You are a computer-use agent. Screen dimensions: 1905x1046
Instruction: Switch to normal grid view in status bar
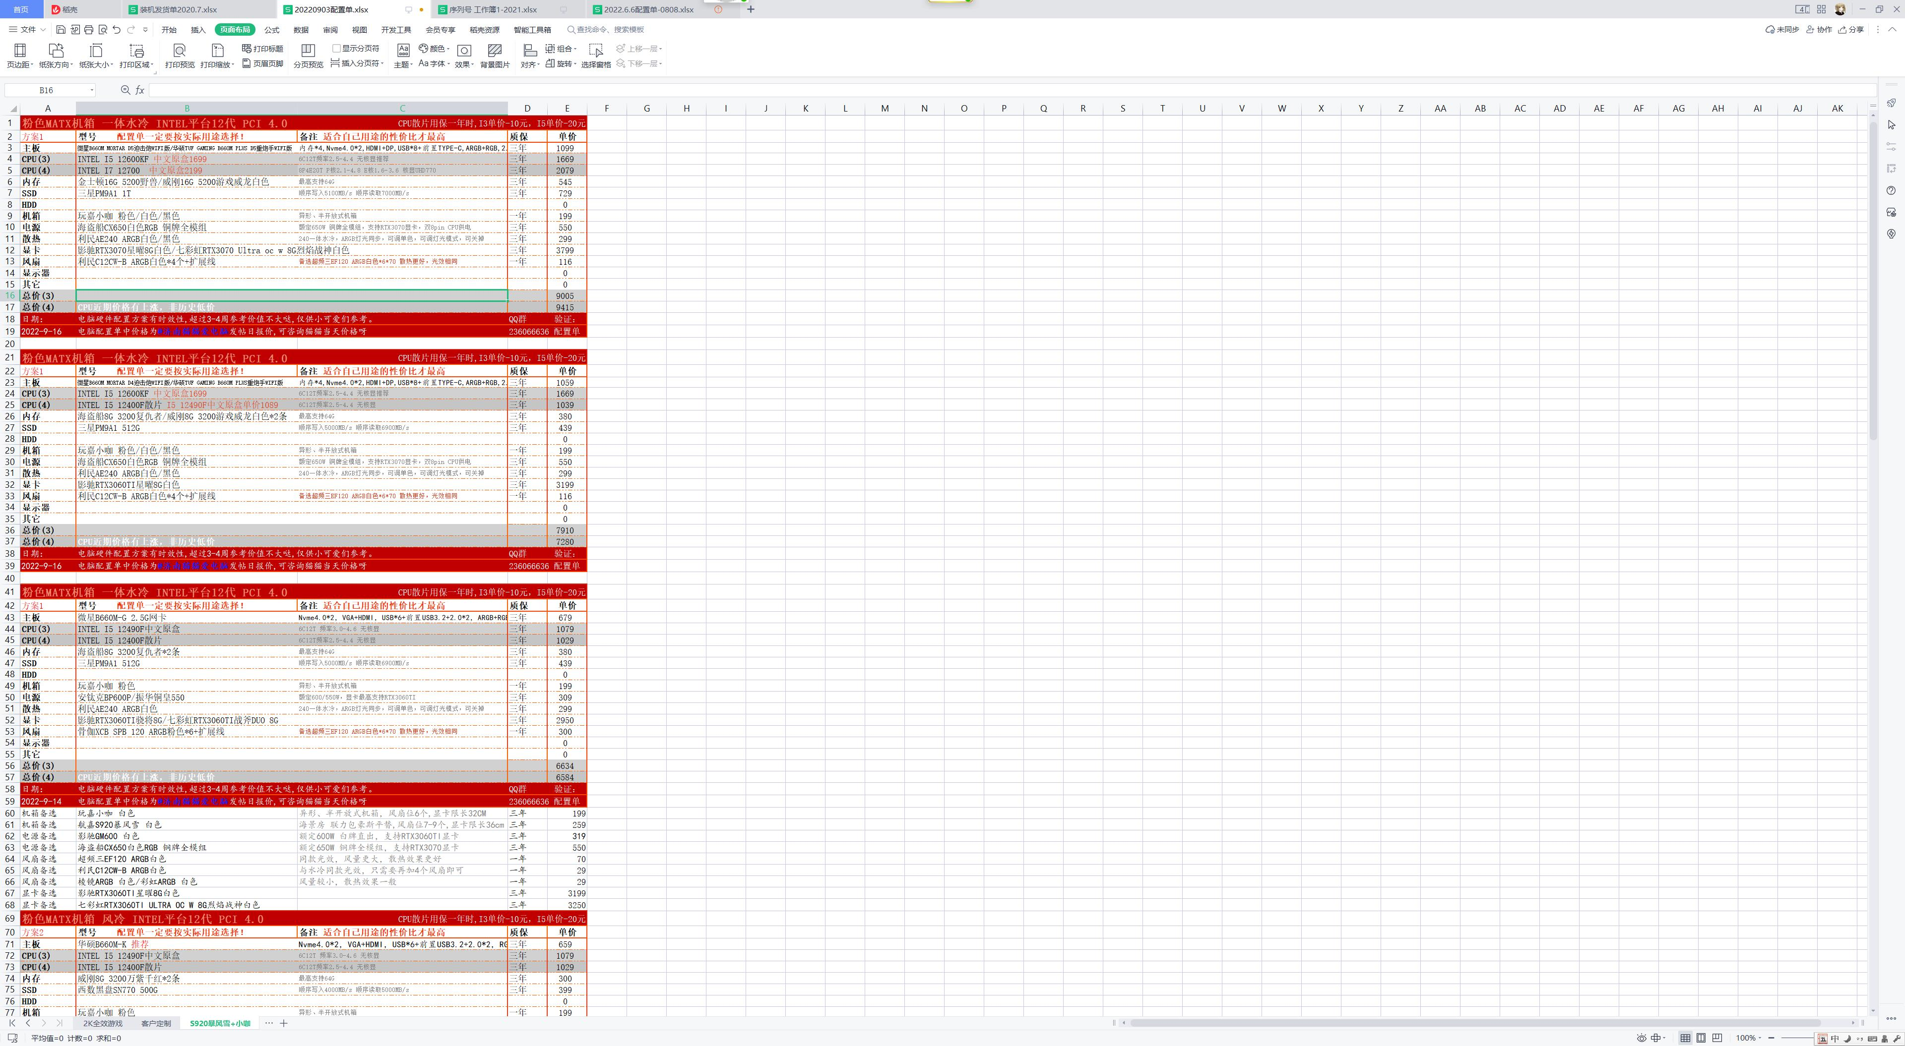(1685, 1038)
